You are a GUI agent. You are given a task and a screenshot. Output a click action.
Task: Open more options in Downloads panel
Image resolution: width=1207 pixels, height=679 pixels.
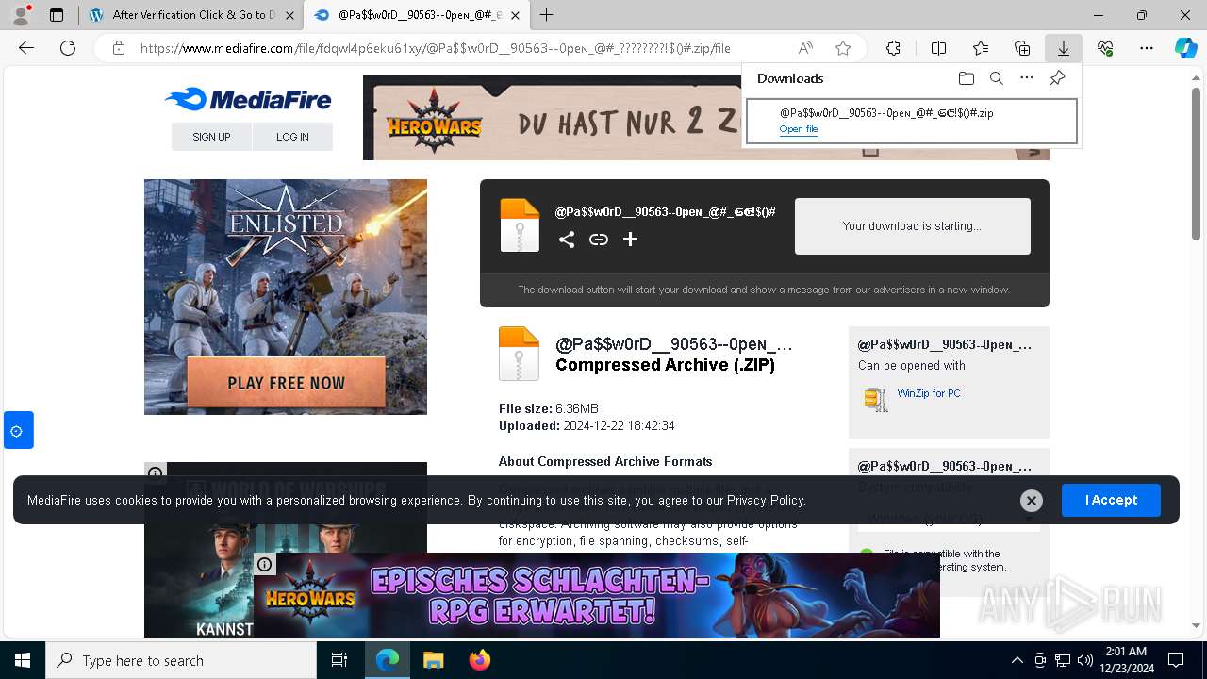(x=1027, y=78)
